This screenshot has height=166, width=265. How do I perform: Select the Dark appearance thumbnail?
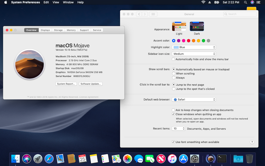pos(197,26)
